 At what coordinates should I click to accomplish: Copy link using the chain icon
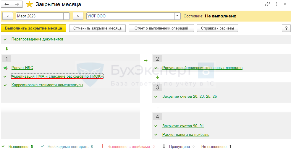pos(268,4)
